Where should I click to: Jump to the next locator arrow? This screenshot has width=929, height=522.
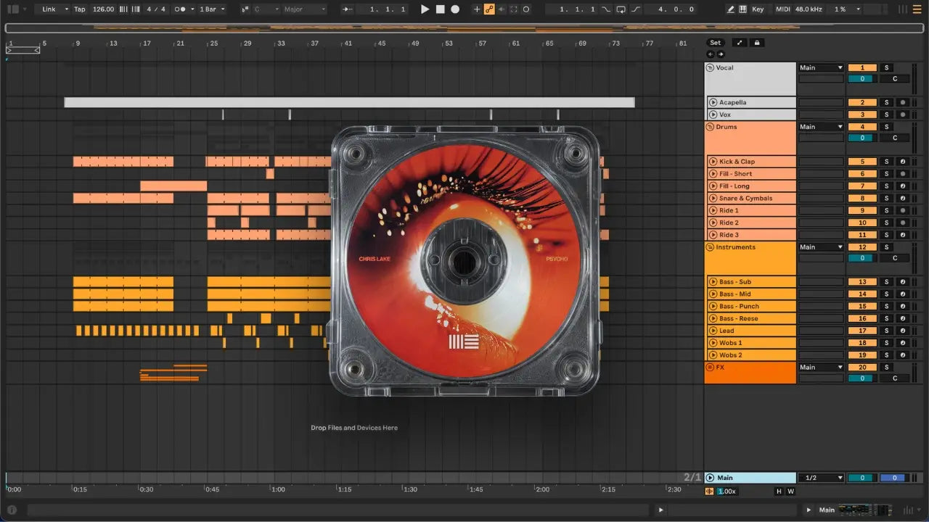(721, 54)
